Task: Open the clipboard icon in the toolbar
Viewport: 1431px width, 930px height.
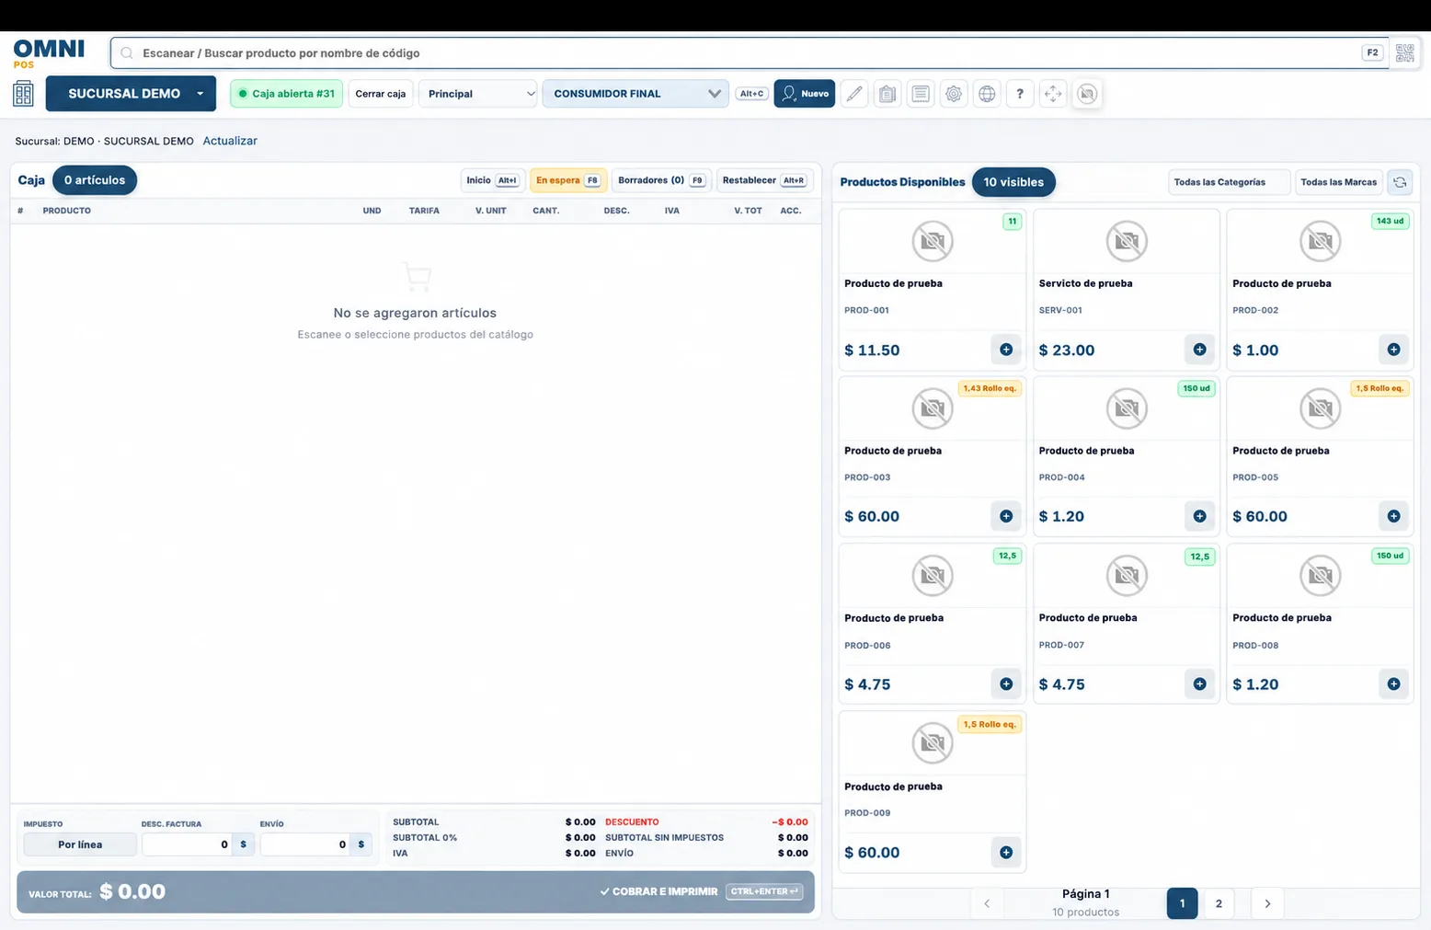Action: pos(887,94)
